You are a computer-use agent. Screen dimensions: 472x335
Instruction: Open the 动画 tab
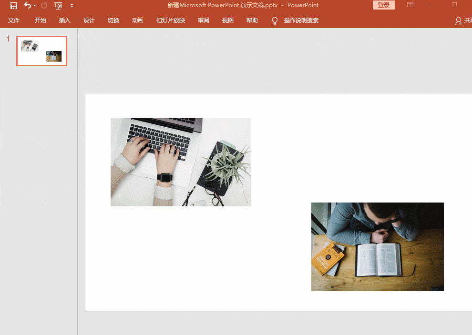[x=138, y=20]
